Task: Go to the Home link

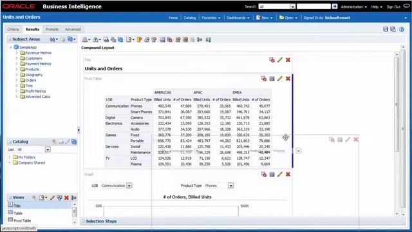Action: pos(173,17)
